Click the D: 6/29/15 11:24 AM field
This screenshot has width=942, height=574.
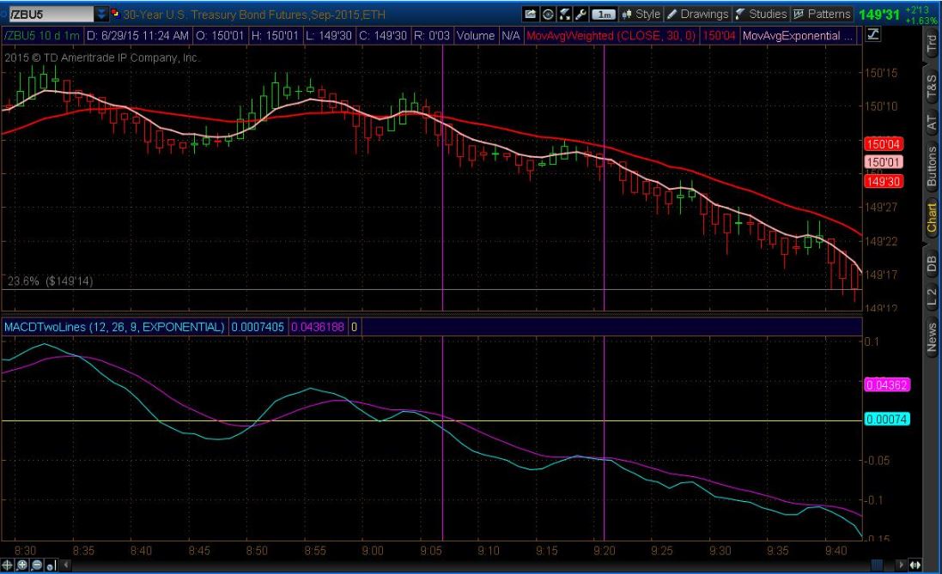[x=137, y=35]
